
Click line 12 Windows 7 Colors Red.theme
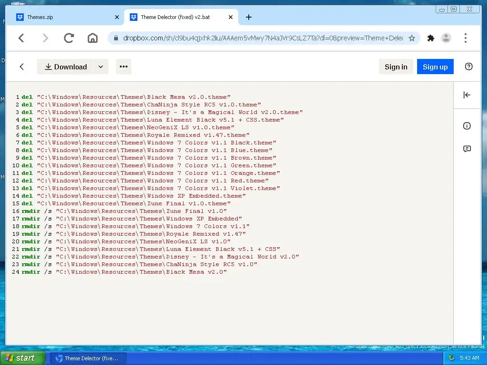click(145, 181)
